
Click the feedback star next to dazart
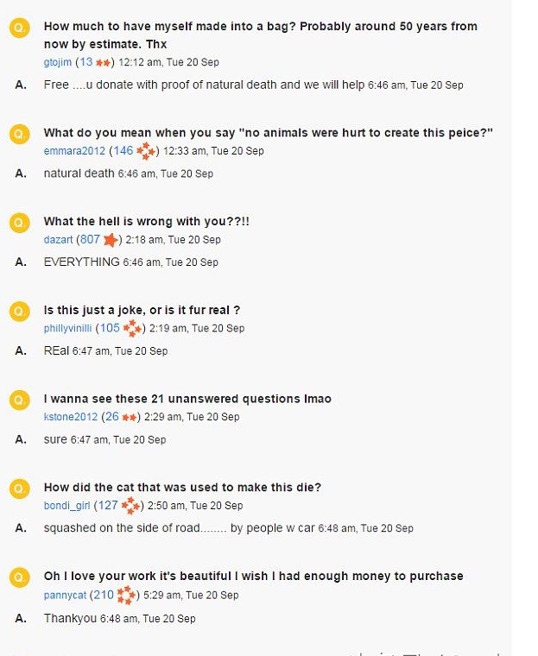[111, 239]
